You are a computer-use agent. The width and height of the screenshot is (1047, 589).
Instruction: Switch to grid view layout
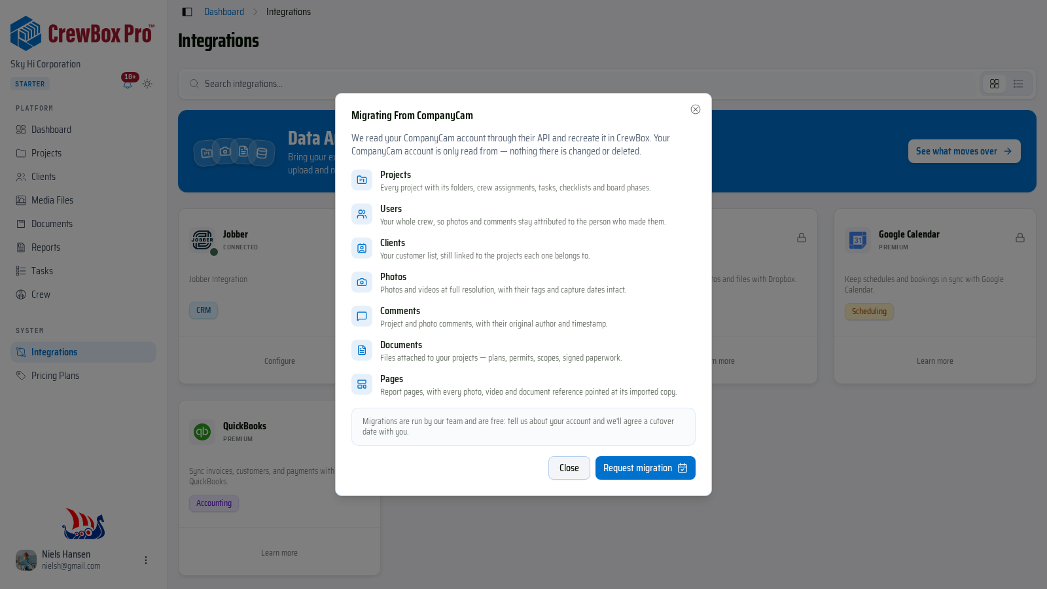(x=995, y=84)
